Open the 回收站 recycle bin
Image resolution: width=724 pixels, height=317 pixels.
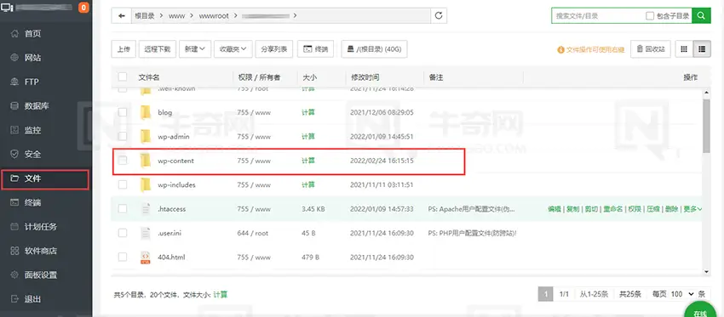(x=651, y=48)
